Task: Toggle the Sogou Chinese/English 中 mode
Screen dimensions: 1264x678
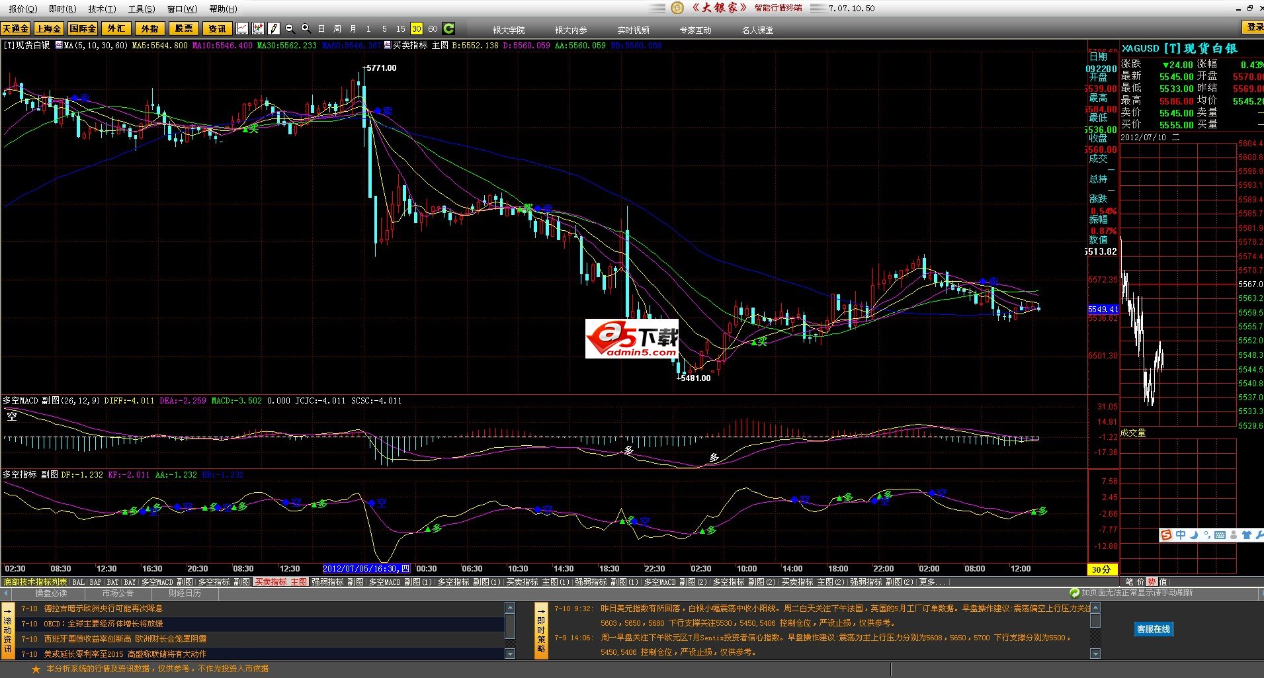Action: point(1180,535)
